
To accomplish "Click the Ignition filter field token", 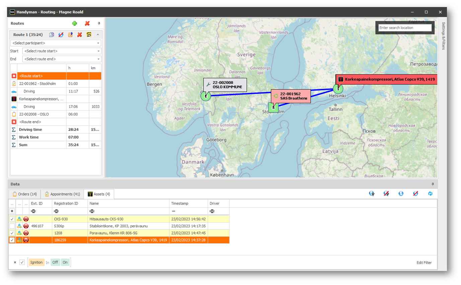I will (x=36, y=263).
